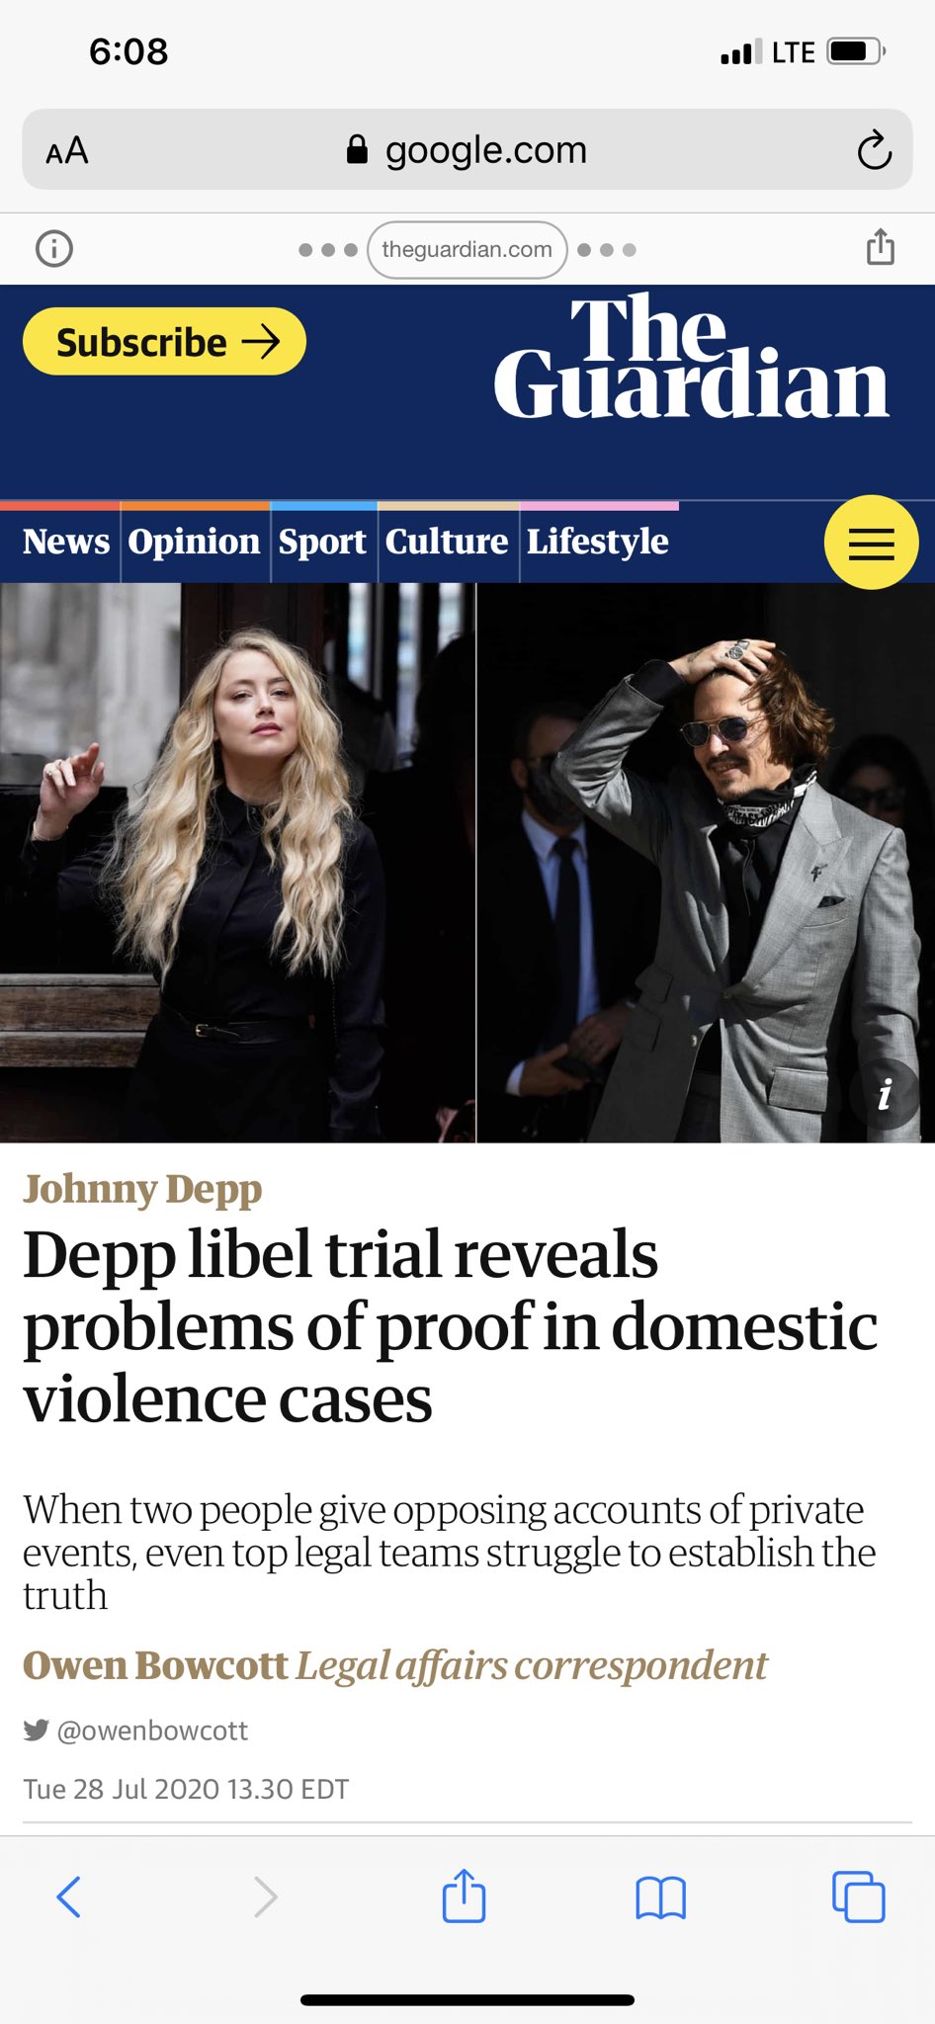Expand the yellow hamburger menu
The image size is (935, 2024).
[x=871, y=543]
